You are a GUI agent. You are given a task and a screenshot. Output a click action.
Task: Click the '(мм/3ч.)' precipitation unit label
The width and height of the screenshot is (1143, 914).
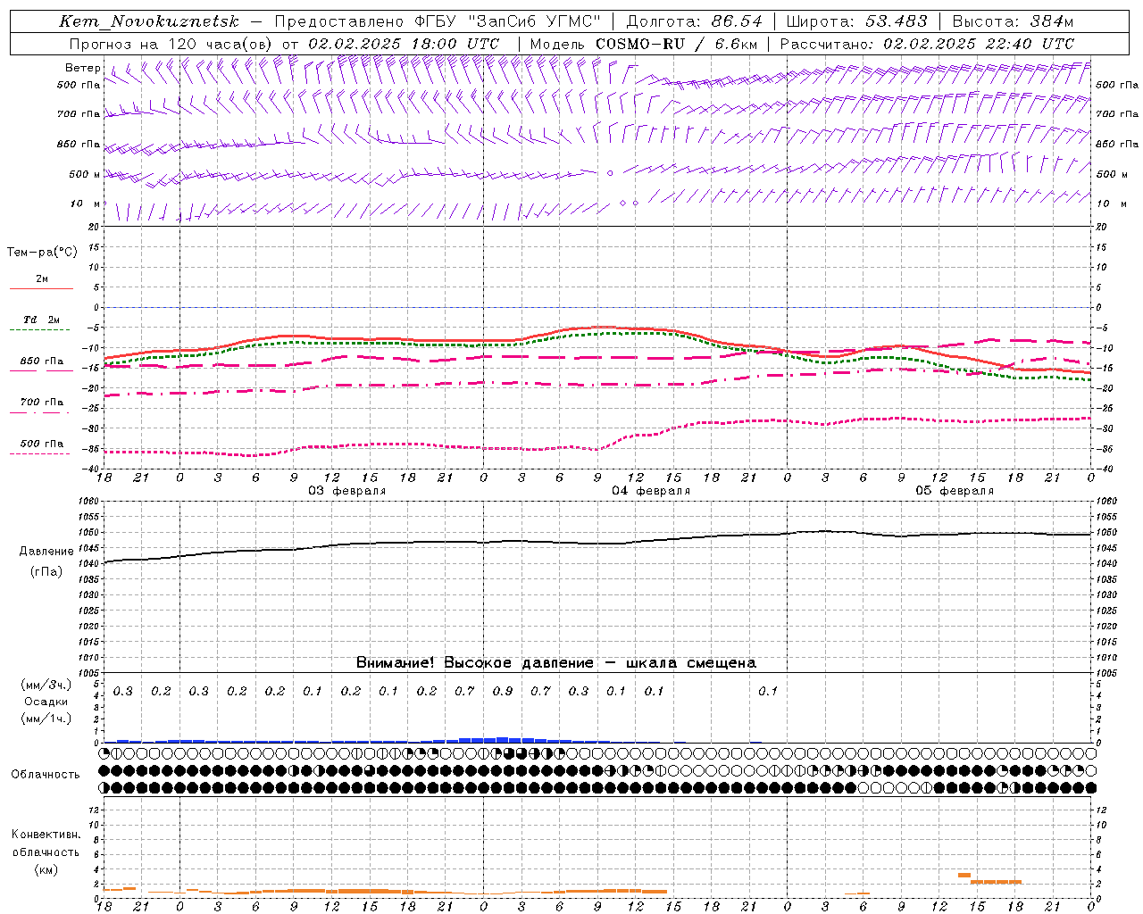pos(46,685)
